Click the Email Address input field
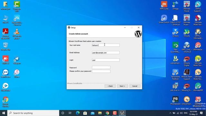This screenshot has width=206, height=116. click(106, 53)
